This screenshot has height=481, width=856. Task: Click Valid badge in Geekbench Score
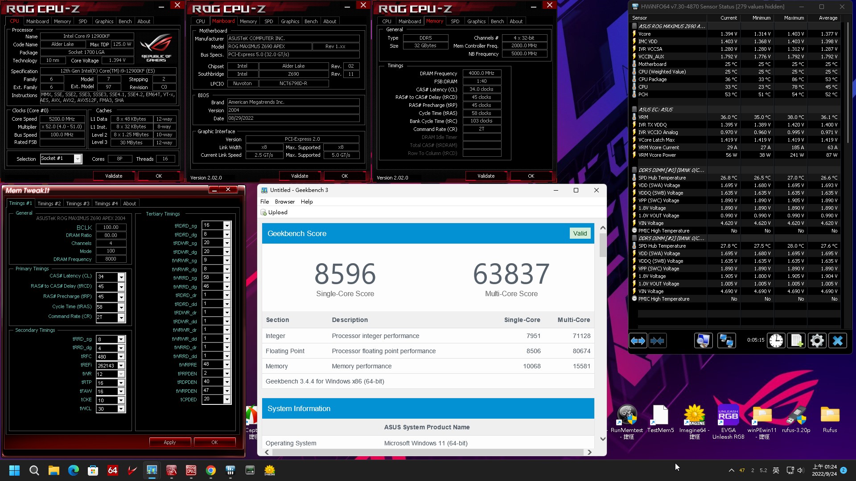pos(580,233)
